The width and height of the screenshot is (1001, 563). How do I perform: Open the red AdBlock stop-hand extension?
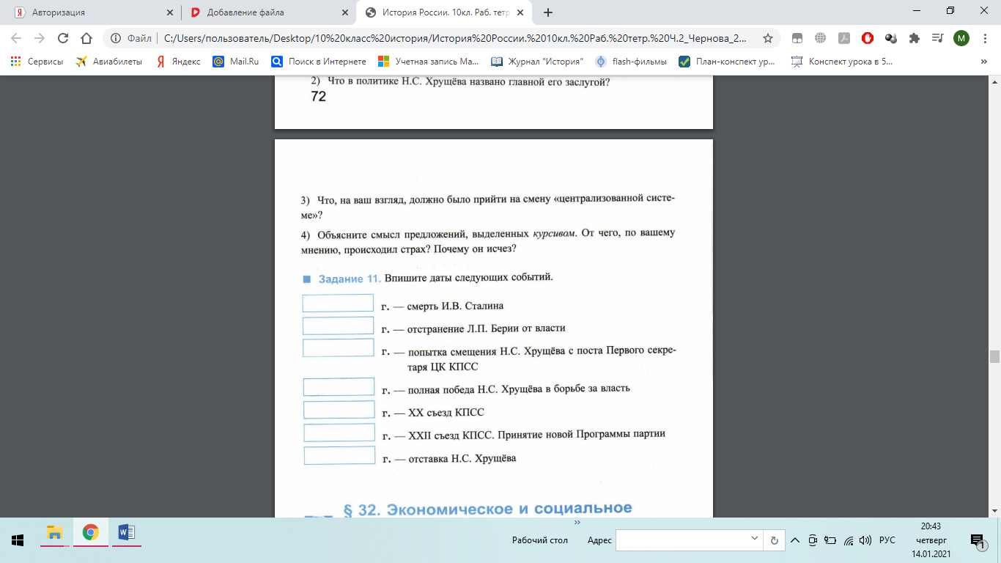(868, 38)
